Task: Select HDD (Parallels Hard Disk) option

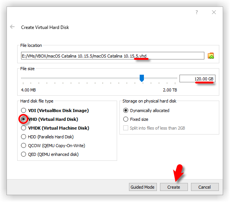Action: tap(24, 137)
